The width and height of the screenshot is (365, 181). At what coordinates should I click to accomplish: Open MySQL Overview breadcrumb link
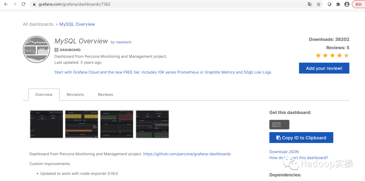(x=77, y=24)
